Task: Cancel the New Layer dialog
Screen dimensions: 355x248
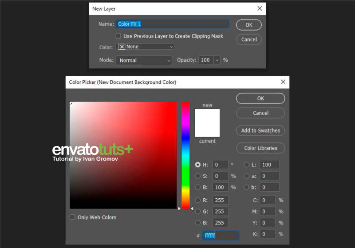Action: 249,39
